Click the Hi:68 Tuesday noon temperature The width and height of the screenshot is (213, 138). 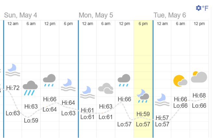[199, 95]
